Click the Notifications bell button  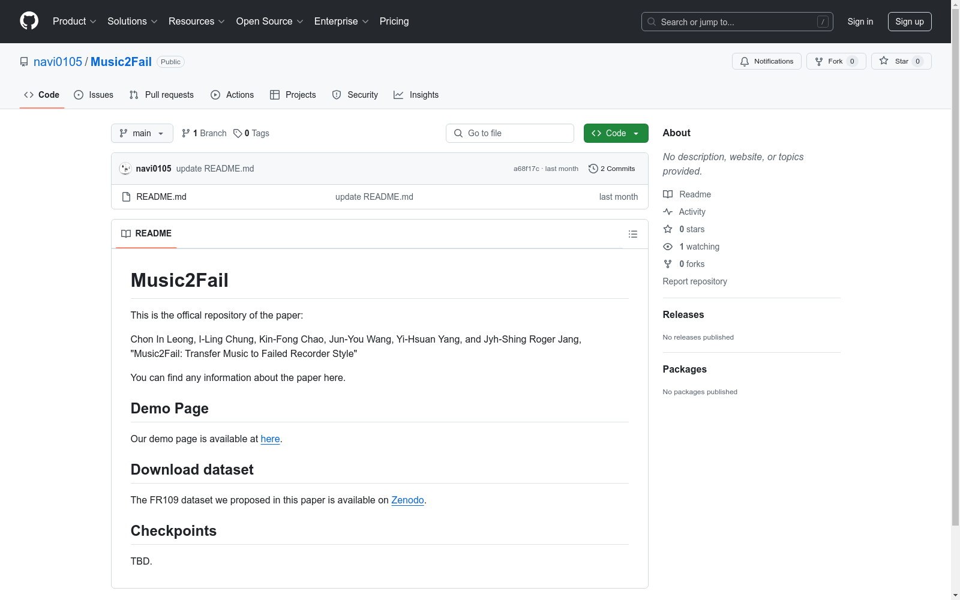coord(767,61)
